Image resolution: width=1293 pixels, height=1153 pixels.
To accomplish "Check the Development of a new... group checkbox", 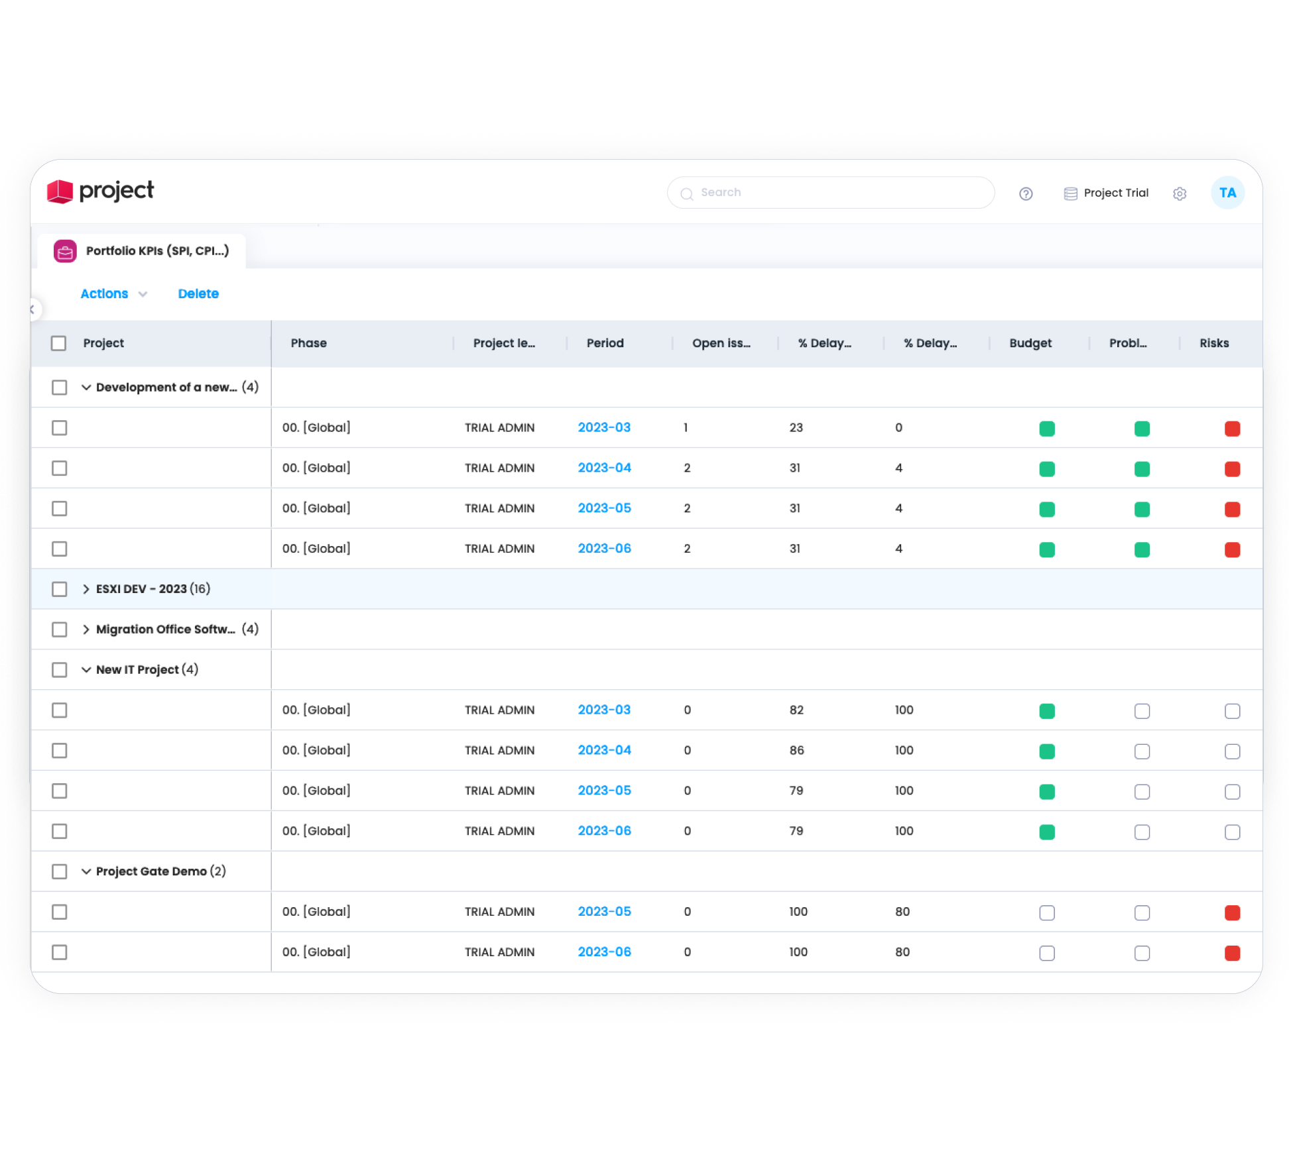I will click(60, 388).
